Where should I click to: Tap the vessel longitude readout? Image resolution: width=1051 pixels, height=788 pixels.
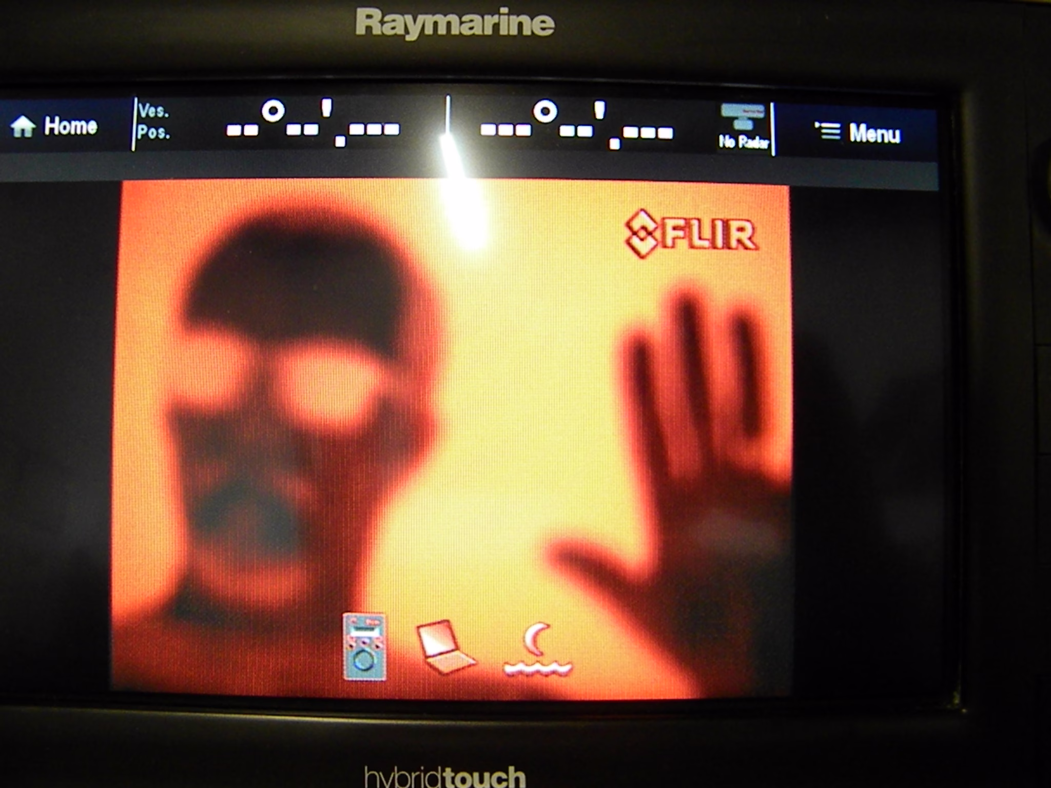pyautogui.click(x=576, y=125)
